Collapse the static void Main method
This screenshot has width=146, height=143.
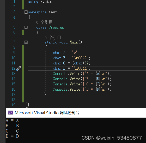(x=26, y=42)
